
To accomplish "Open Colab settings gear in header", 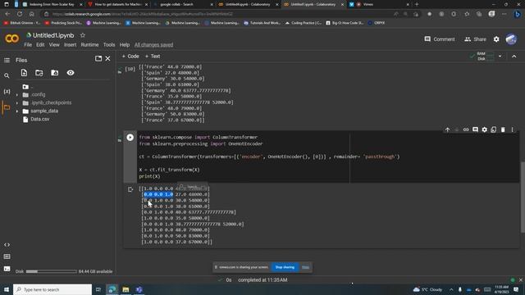I will pyautogui.click(x=496, y=39).
